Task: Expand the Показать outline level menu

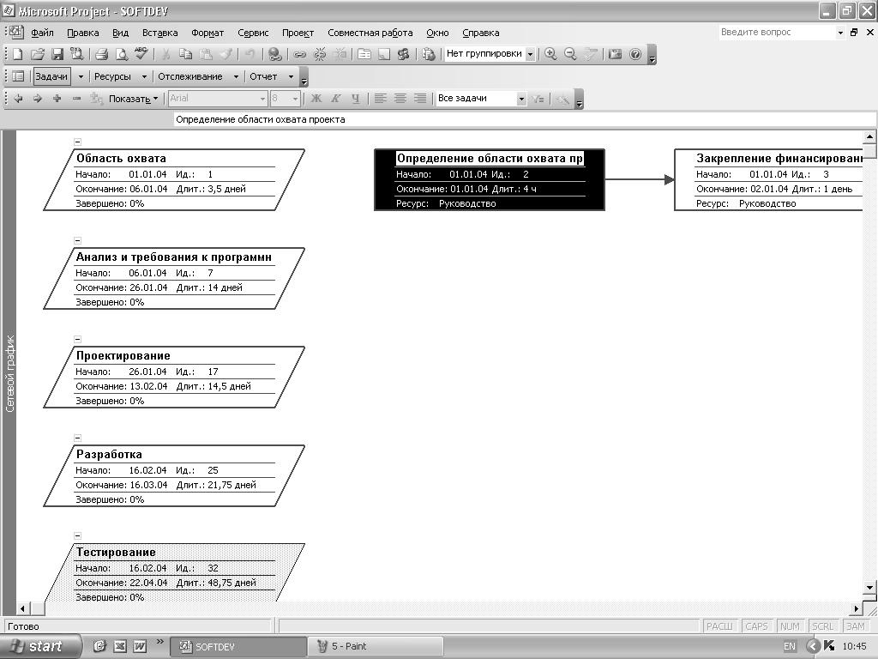Action: 133,99
